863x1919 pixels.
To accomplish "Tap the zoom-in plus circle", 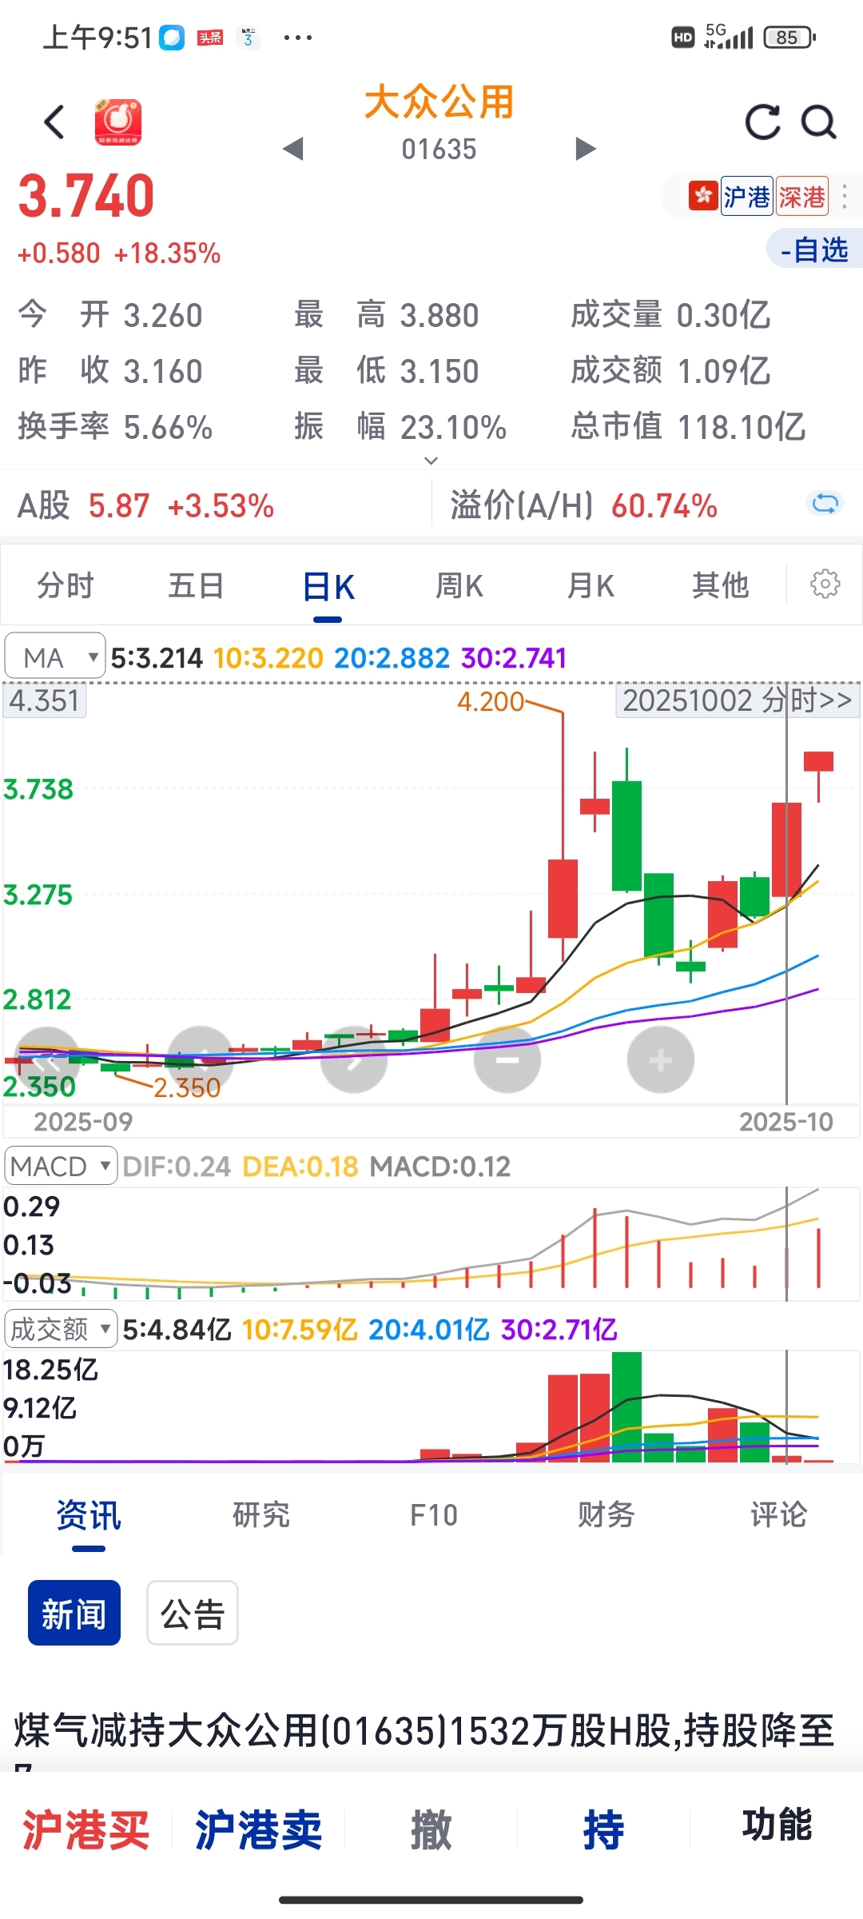I will point(661,1060).
